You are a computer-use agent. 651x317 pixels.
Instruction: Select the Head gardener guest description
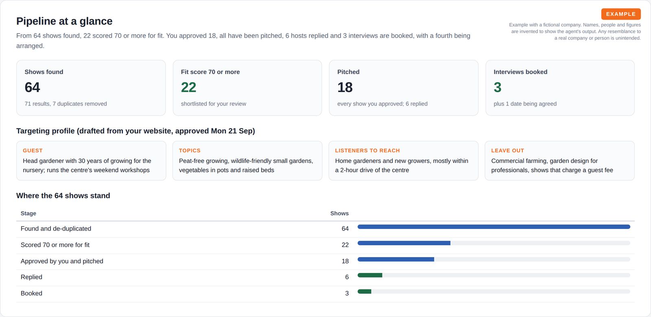pyautogui.click(x=87, y=165)
